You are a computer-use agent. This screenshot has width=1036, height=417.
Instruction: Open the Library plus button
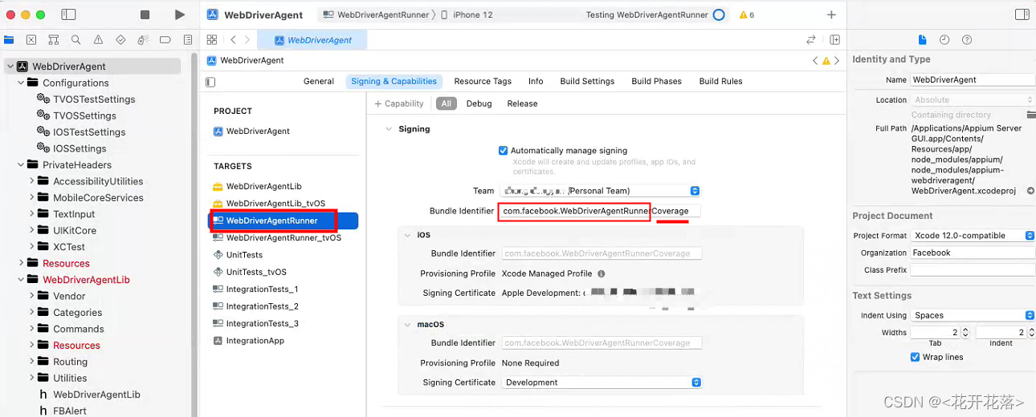[831, 14]
